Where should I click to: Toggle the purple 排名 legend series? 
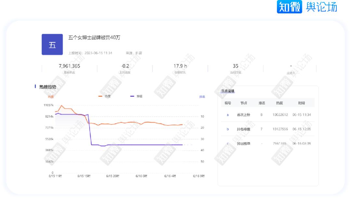tap(136, 97)
